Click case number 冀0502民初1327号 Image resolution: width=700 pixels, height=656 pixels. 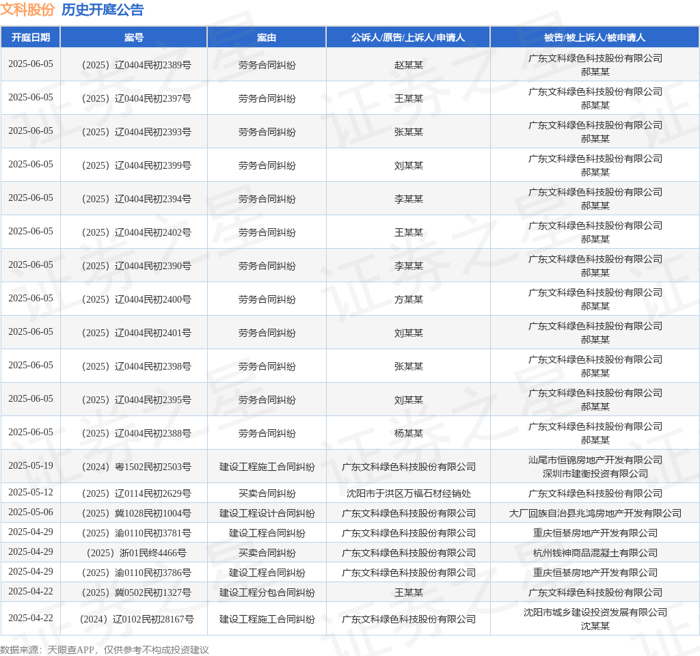click(136, 592)
